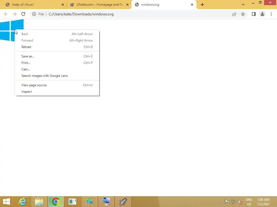
Task: Click the Chrome taskbar icon
Action: coord(56,202)
